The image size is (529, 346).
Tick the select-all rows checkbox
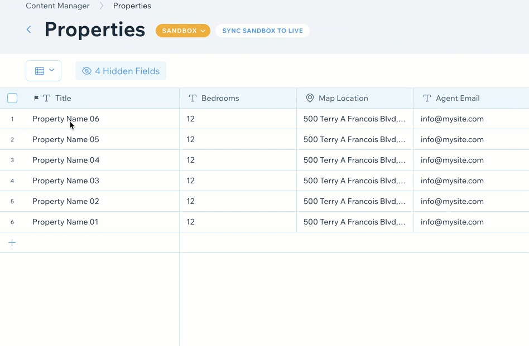(x=12, y=98)
